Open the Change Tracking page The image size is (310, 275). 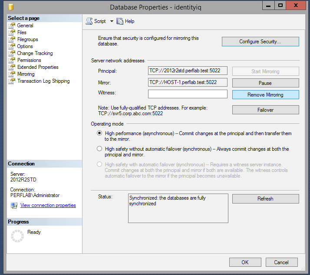[35, 53]
